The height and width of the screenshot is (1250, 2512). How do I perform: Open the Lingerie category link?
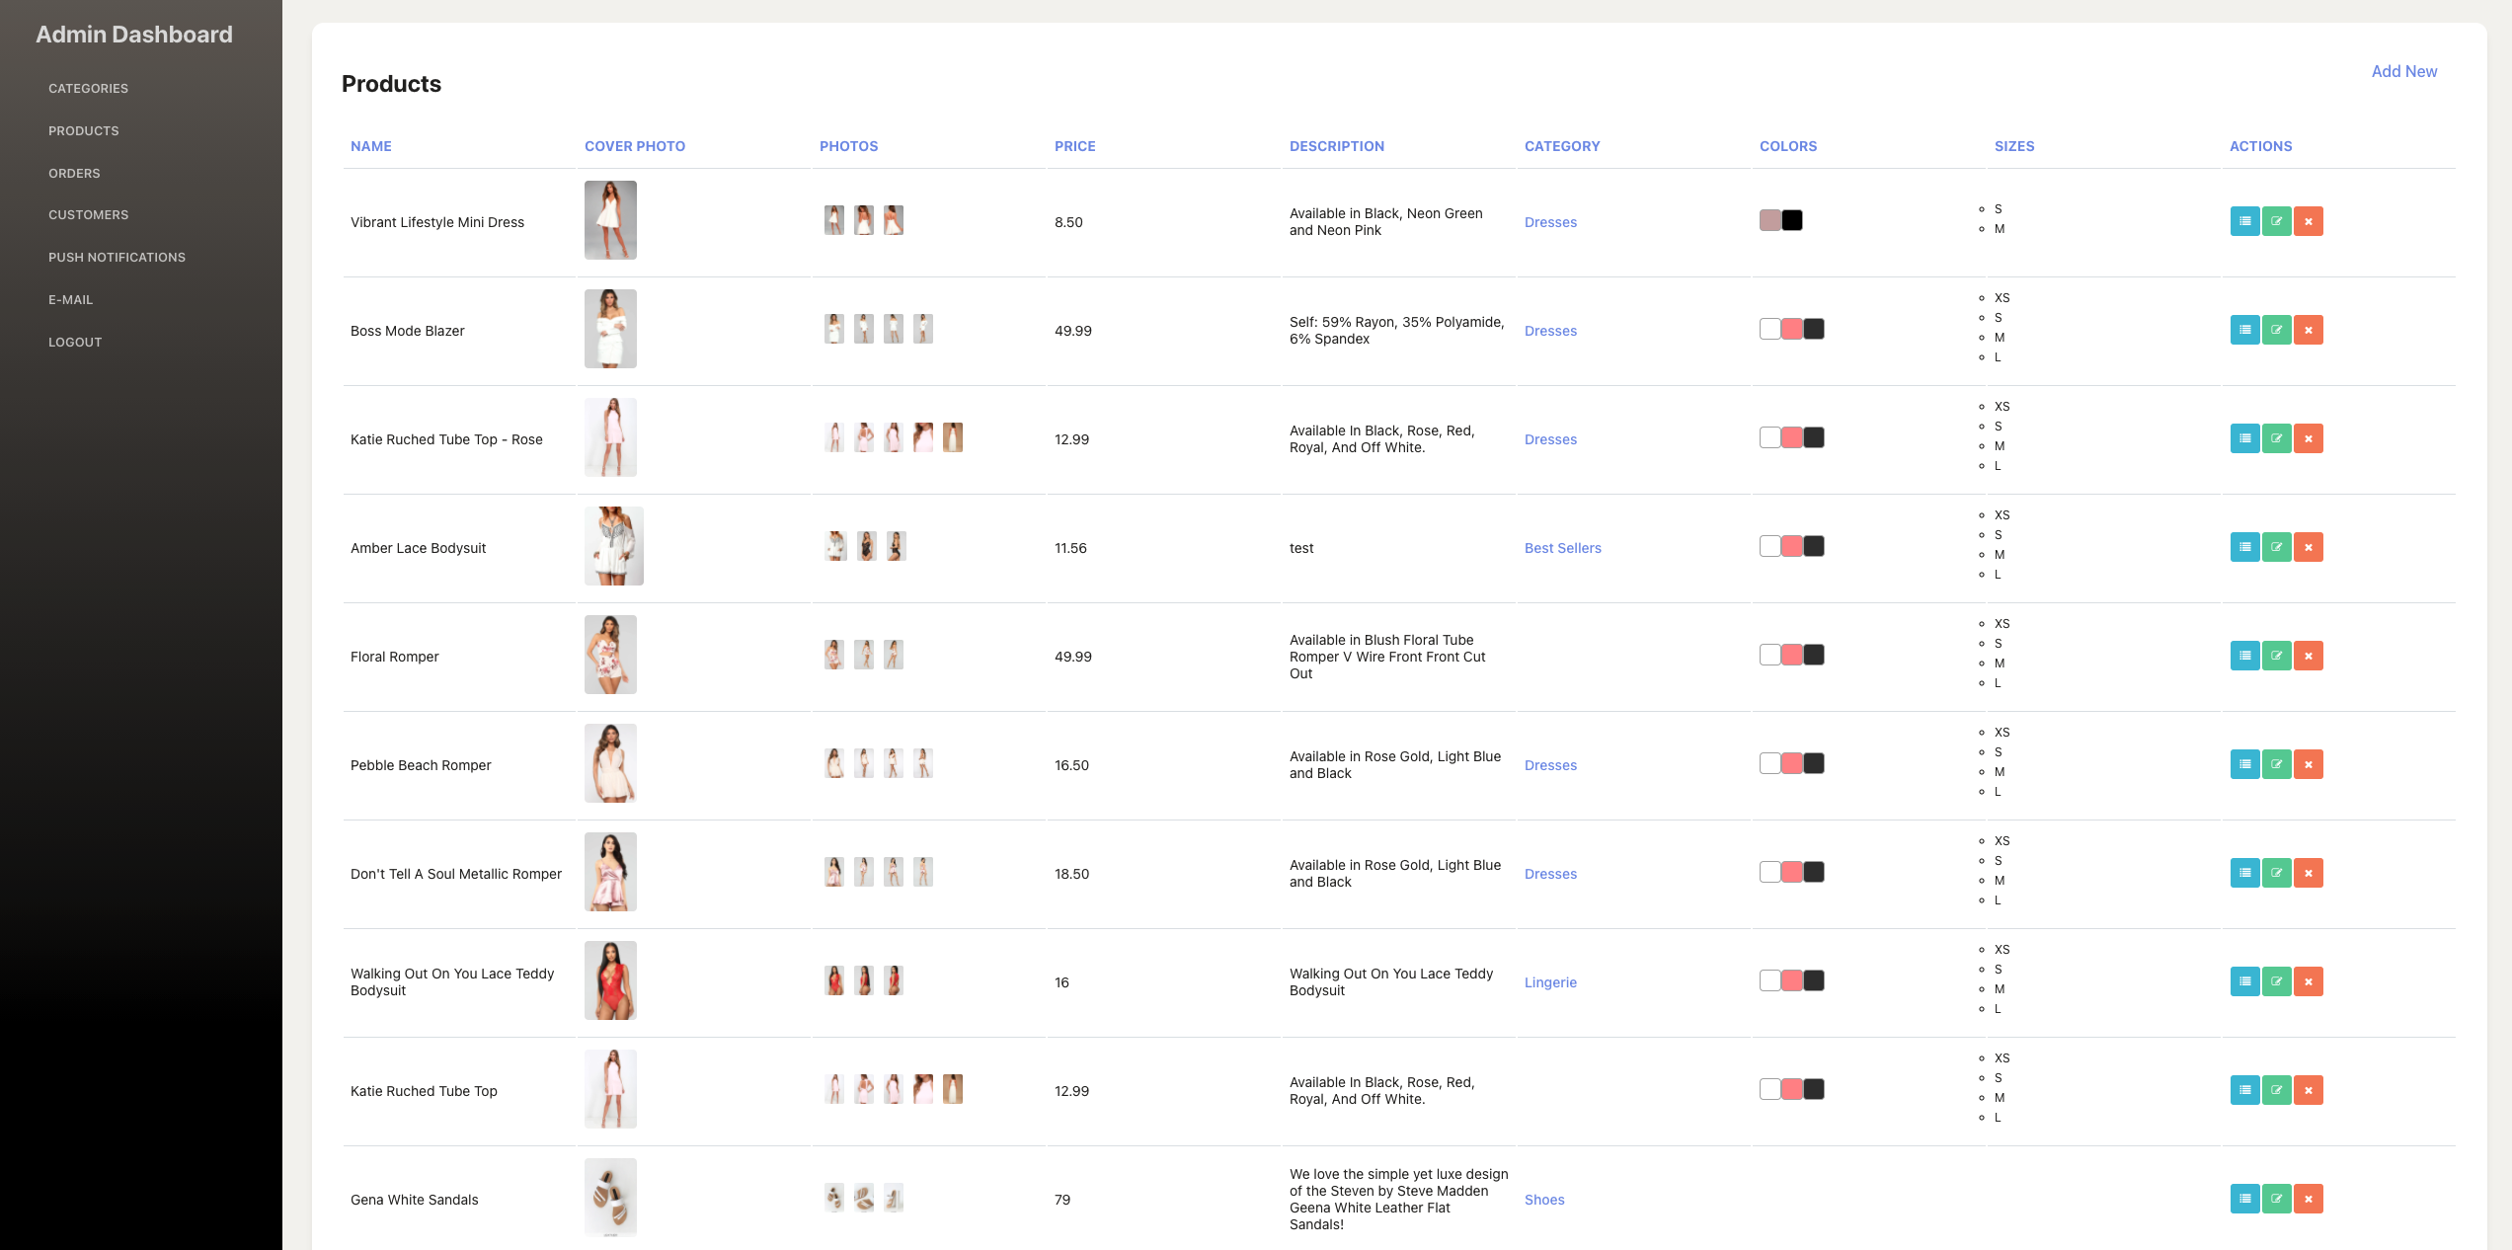1550,982
